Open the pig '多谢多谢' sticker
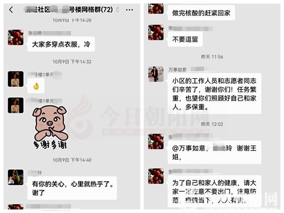 (x=50, y=127)
